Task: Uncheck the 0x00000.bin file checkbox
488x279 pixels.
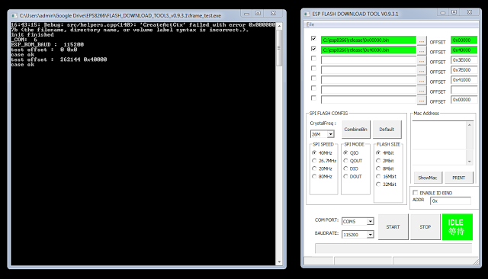Action: (313, 39)
